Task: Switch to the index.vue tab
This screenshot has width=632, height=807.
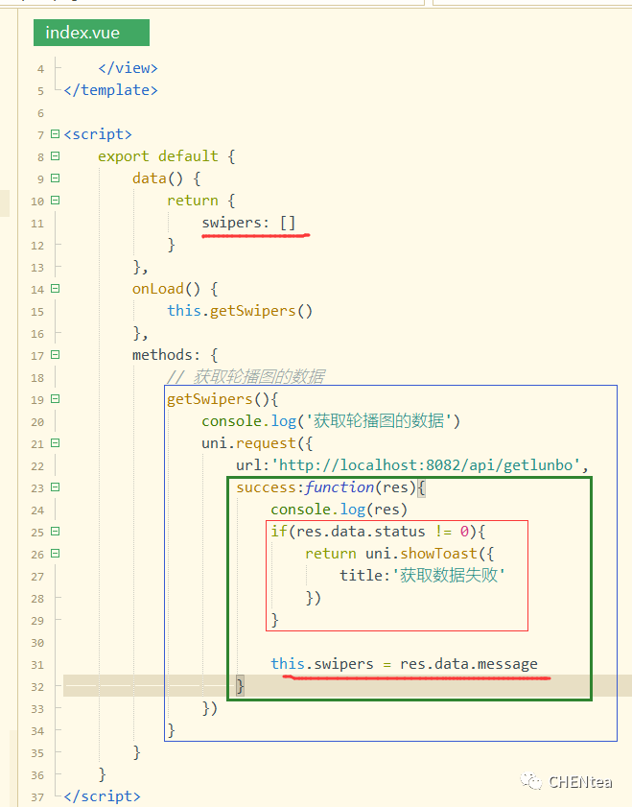Action: tap(82, 33)
